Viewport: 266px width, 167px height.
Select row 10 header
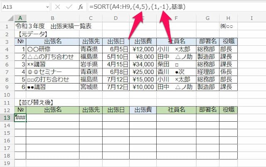pos(7,95)
